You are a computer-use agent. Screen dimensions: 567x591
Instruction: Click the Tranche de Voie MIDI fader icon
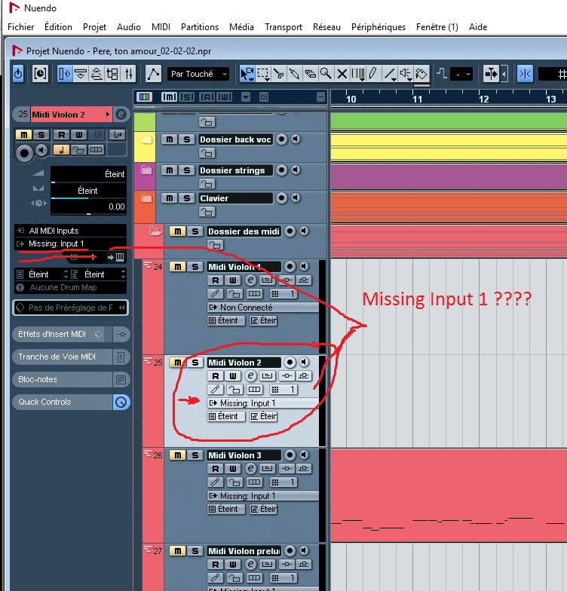[x=121, y=357]
